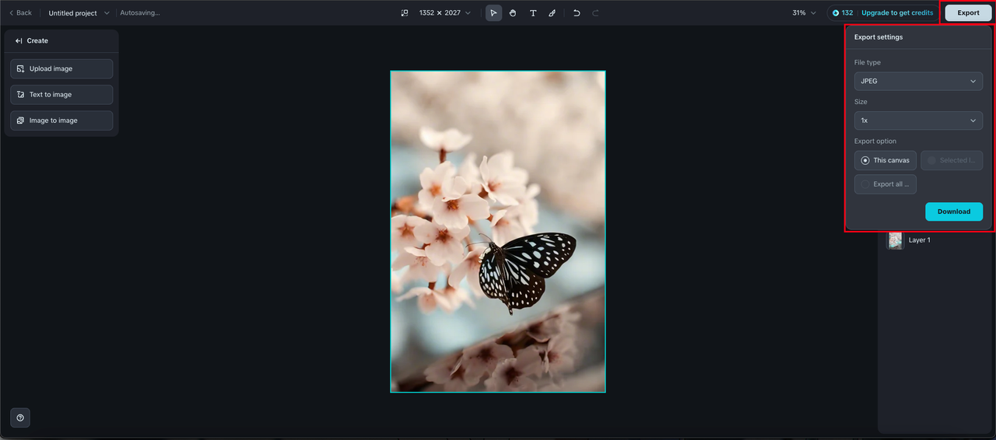Open the Image to image option

pos(61,120)
